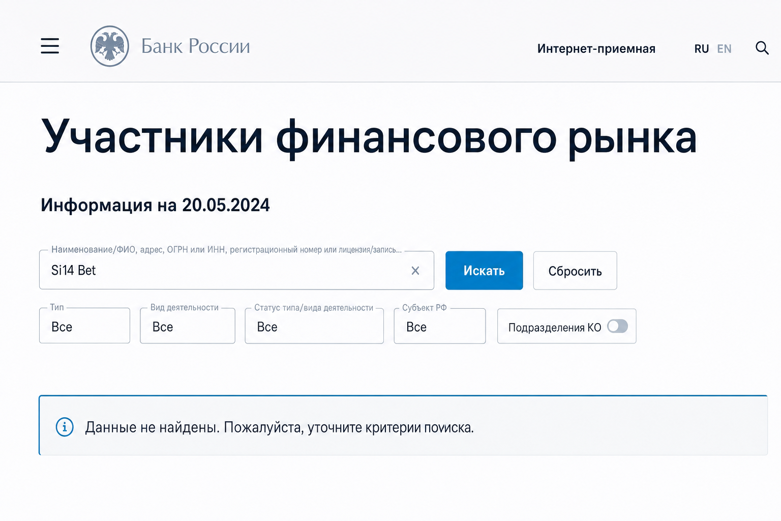Click the Подразделения КО label
781x521 pixels.
tap(555, 328)
